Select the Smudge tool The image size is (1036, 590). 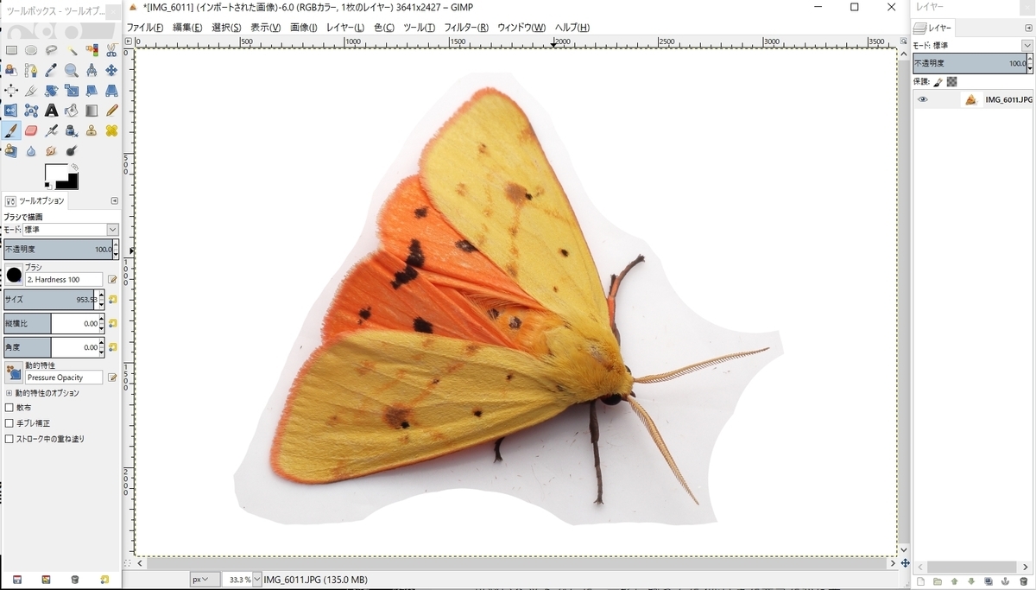51,151
